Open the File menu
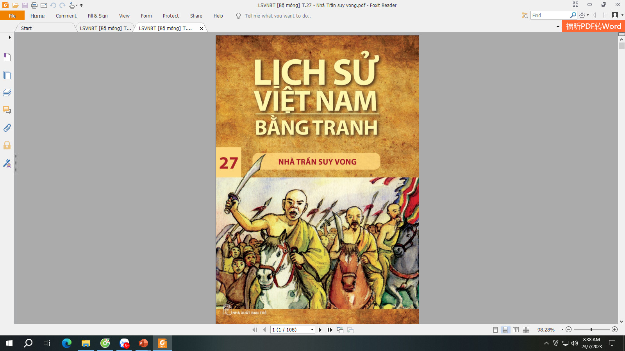 point(12,16)
